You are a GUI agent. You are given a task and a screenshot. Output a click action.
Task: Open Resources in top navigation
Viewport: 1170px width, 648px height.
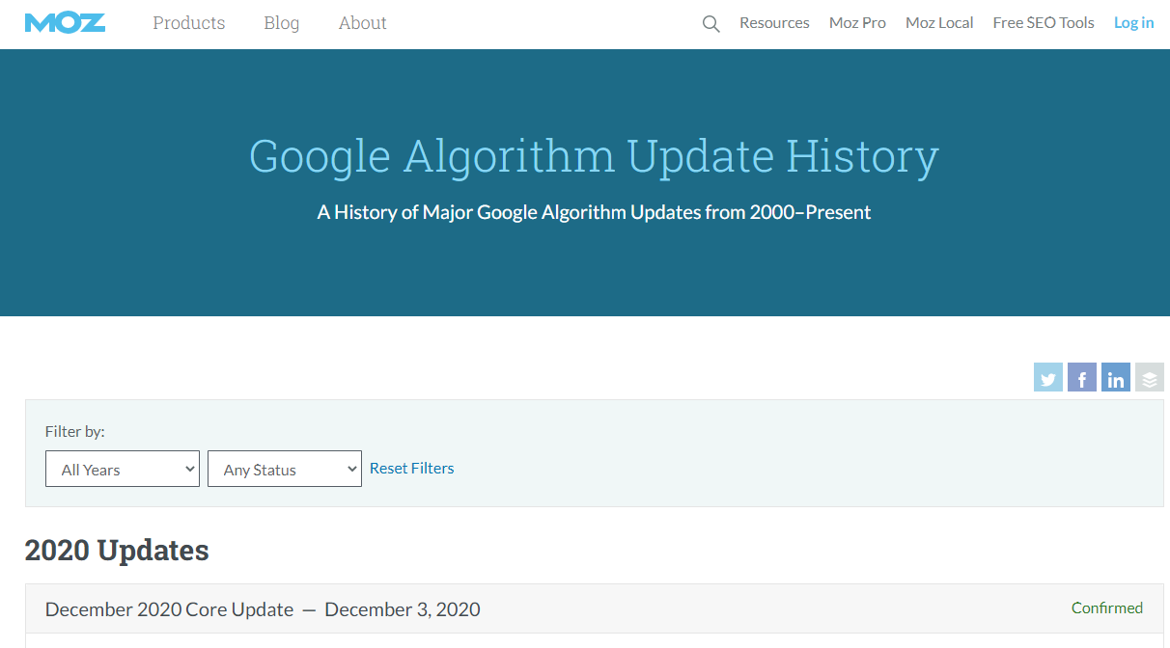[x=774, y=23]
